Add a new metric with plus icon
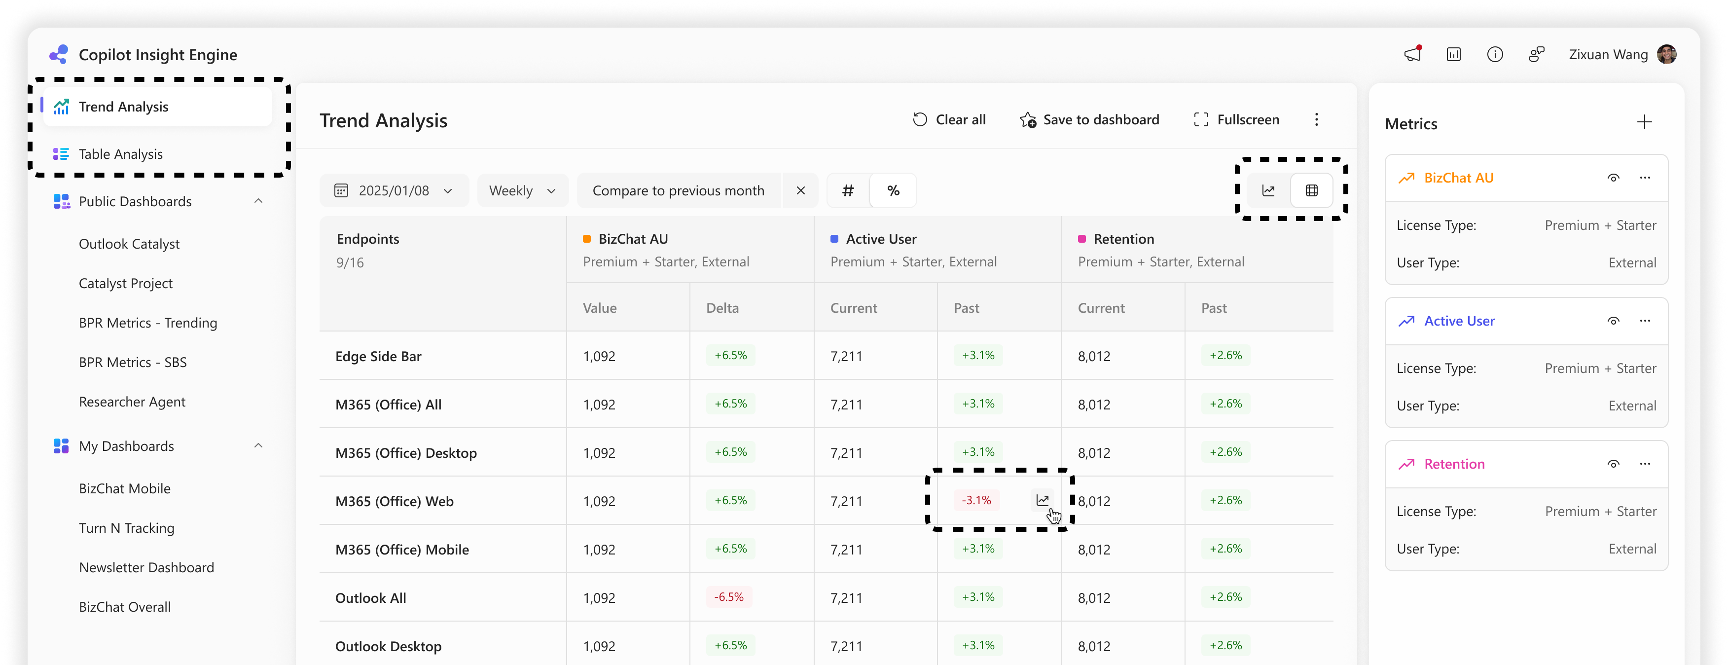The image size is (1728, 665). 1644,122
